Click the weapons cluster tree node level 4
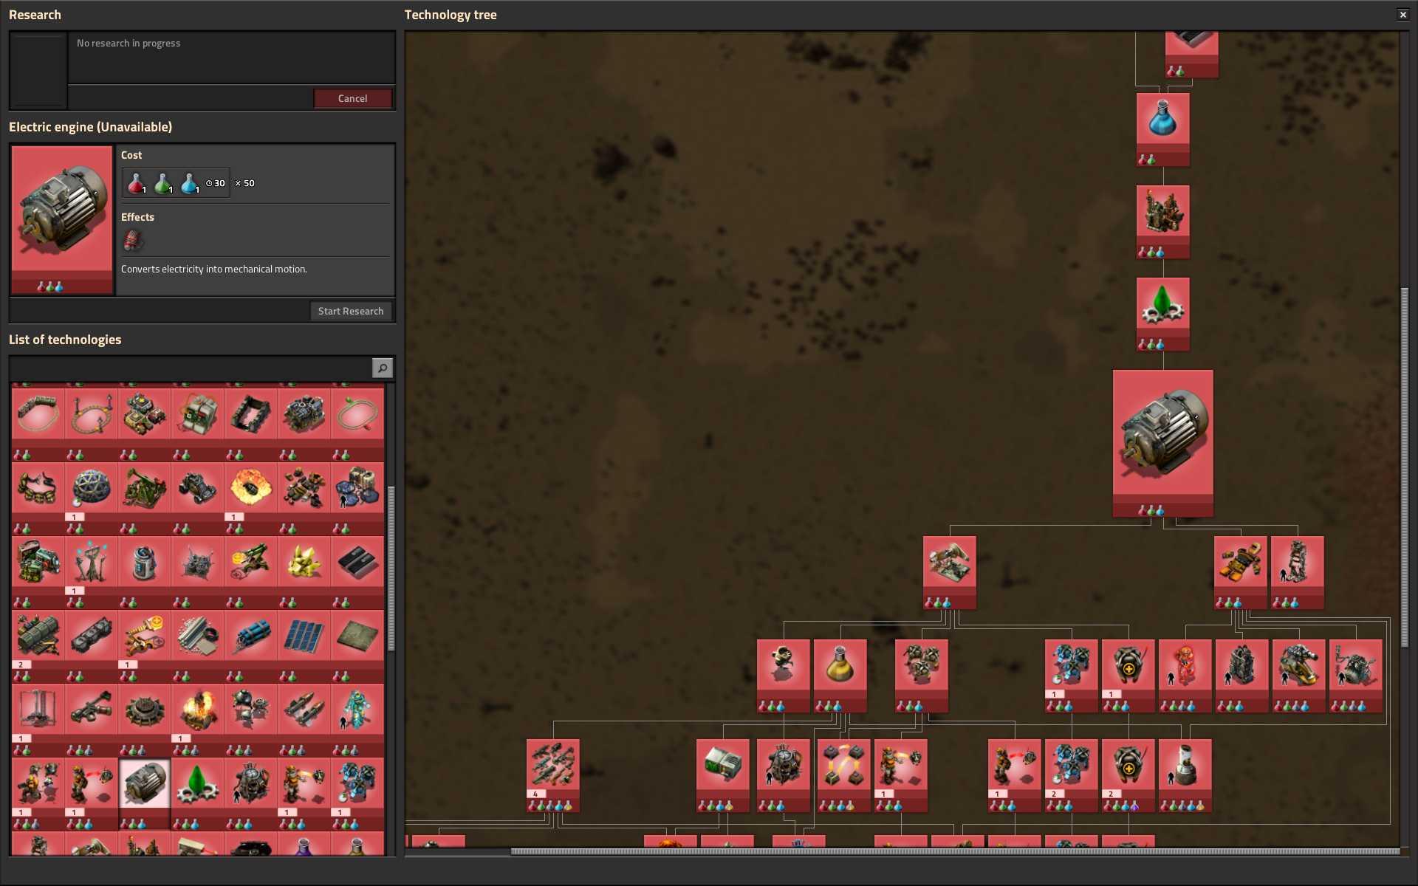Screen dimensions: 1418x886 click(x=552, y=775)
